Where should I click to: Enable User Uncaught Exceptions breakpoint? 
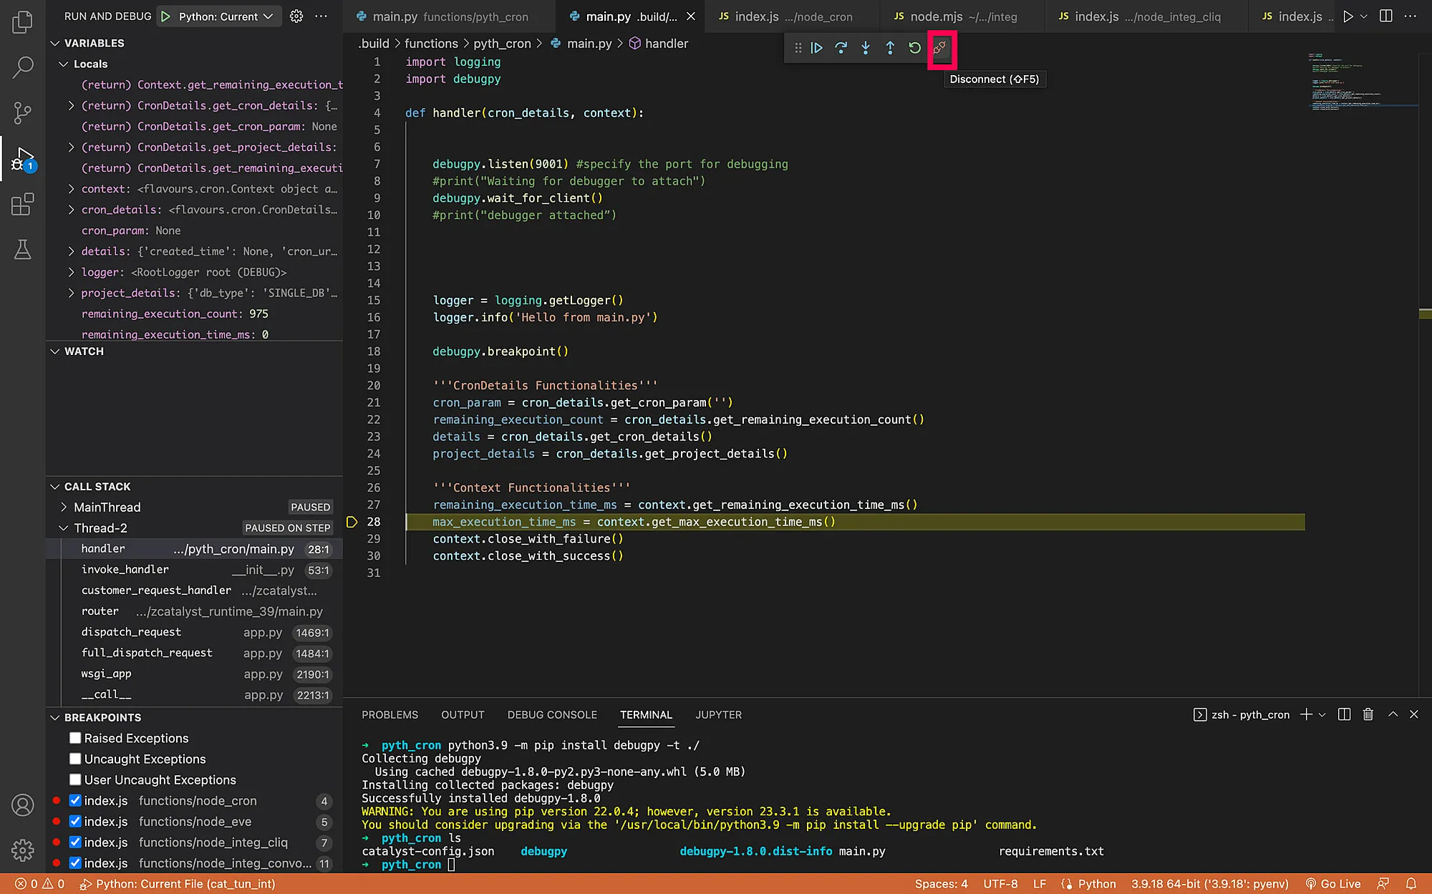tap(74, 779)
